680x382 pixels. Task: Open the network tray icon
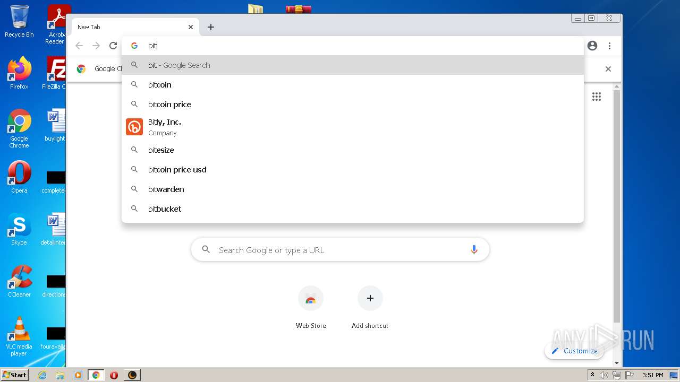[x=617, y=375]
